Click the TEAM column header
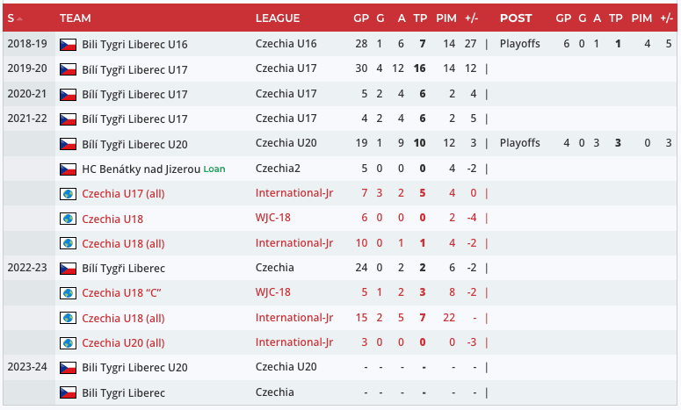The width and height of the screenshot is (681, 410). coord(76,18)
